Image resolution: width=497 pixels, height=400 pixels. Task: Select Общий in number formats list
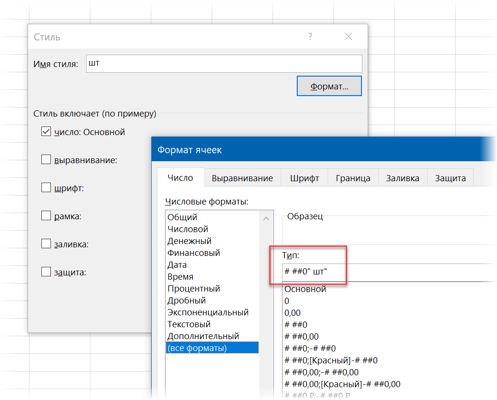click(x=212, y=217)
